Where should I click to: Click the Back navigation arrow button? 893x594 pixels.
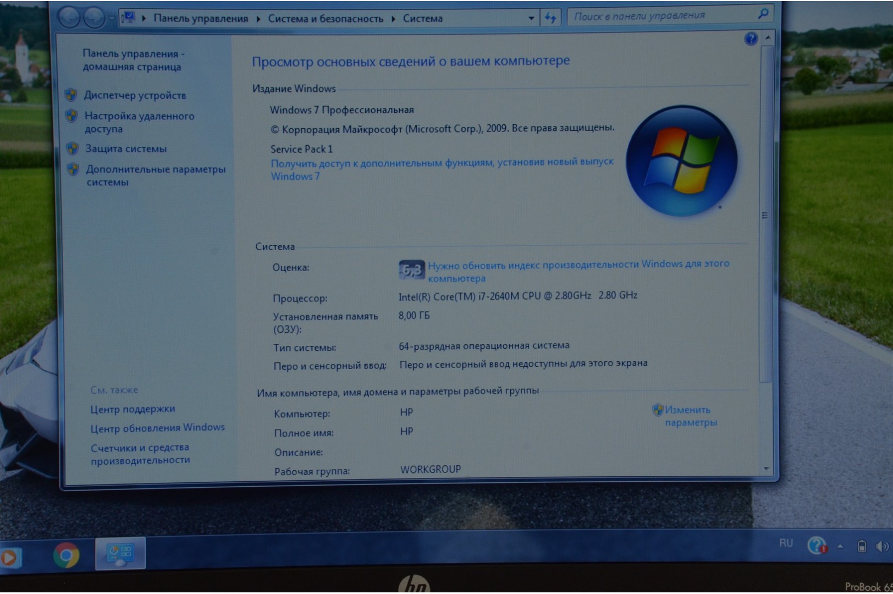click(x=69, y=18)
